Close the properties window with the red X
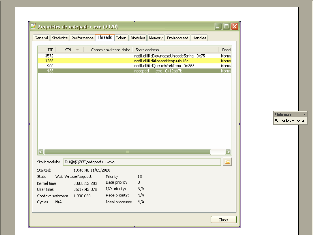Viewport: 313px width, 235px height. click(x=234, y=26)
